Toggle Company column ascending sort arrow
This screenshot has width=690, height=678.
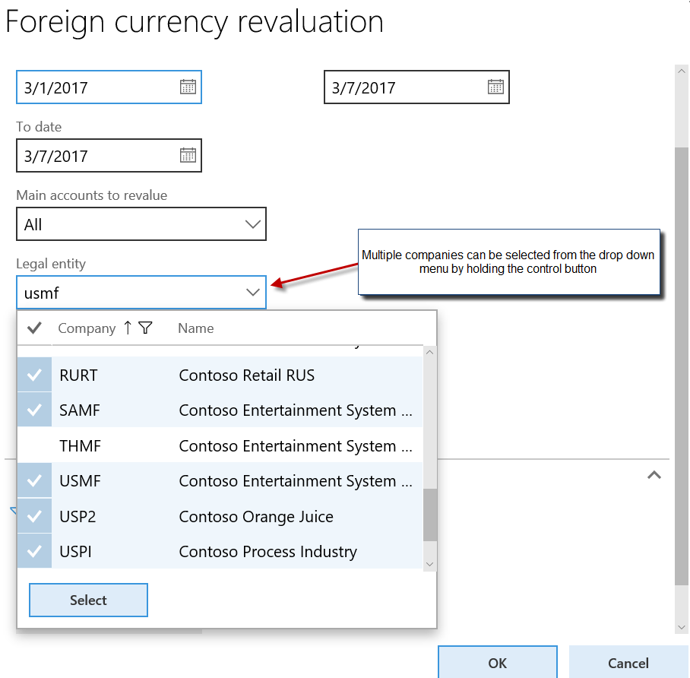128,328
